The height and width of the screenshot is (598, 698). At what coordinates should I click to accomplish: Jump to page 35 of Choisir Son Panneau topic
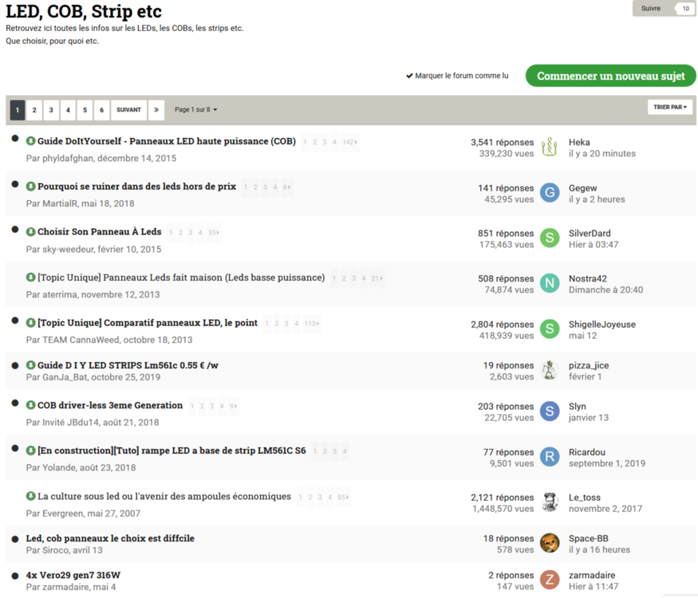tap(213, 232)
